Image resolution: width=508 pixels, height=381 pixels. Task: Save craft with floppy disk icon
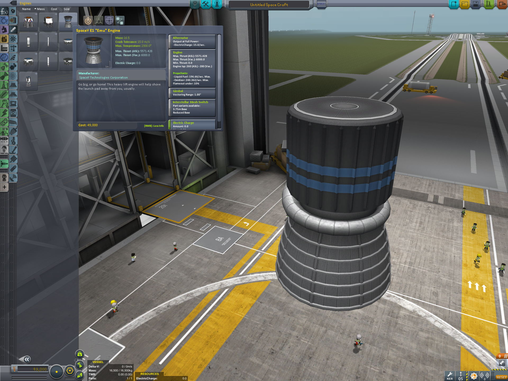[475, 4]
